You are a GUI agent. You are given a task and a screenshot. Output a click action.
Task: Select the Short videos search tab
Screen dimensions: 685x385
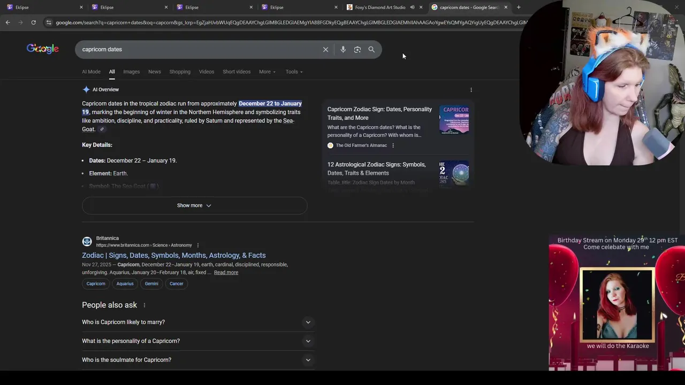(x=237, y=72)
